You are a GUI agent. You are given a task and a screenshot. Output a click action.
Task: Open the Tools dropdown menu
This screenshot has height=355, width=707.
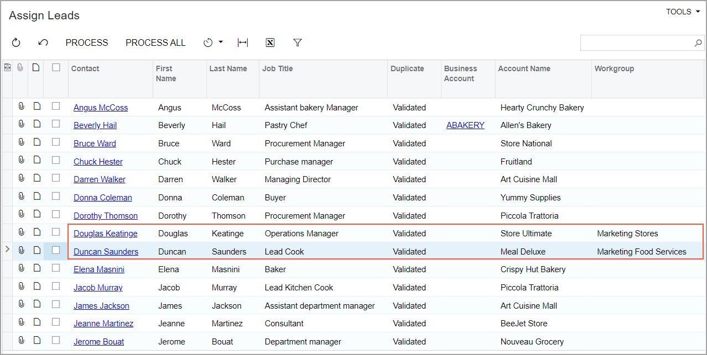tap(683, 12)
